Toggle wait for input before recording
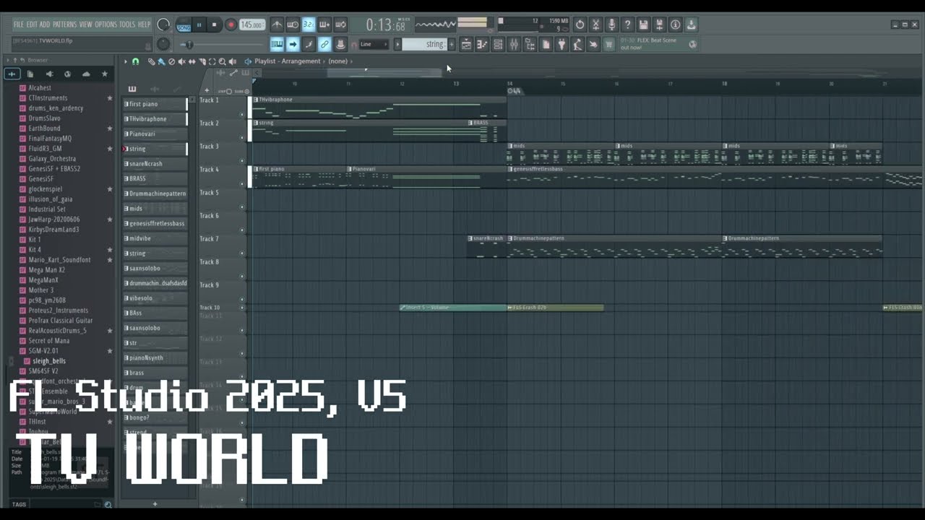The width and height of the screenshot is (925, 520). point(293,25)
